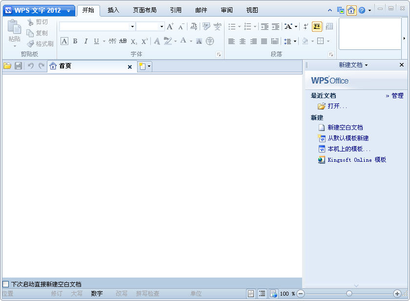Center align text
410x301 pixels.
[243, 41]
